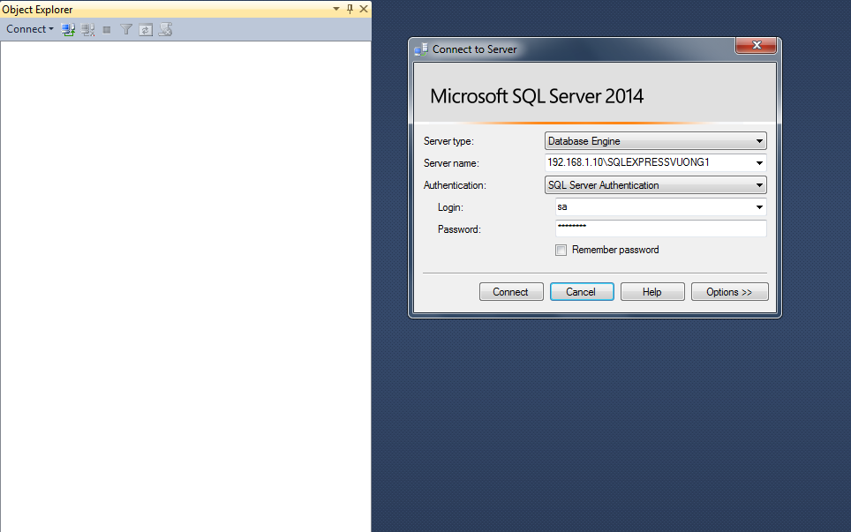Click the Connect to Server dialog title icon
The image size is (851, 532).
(420, 49)
